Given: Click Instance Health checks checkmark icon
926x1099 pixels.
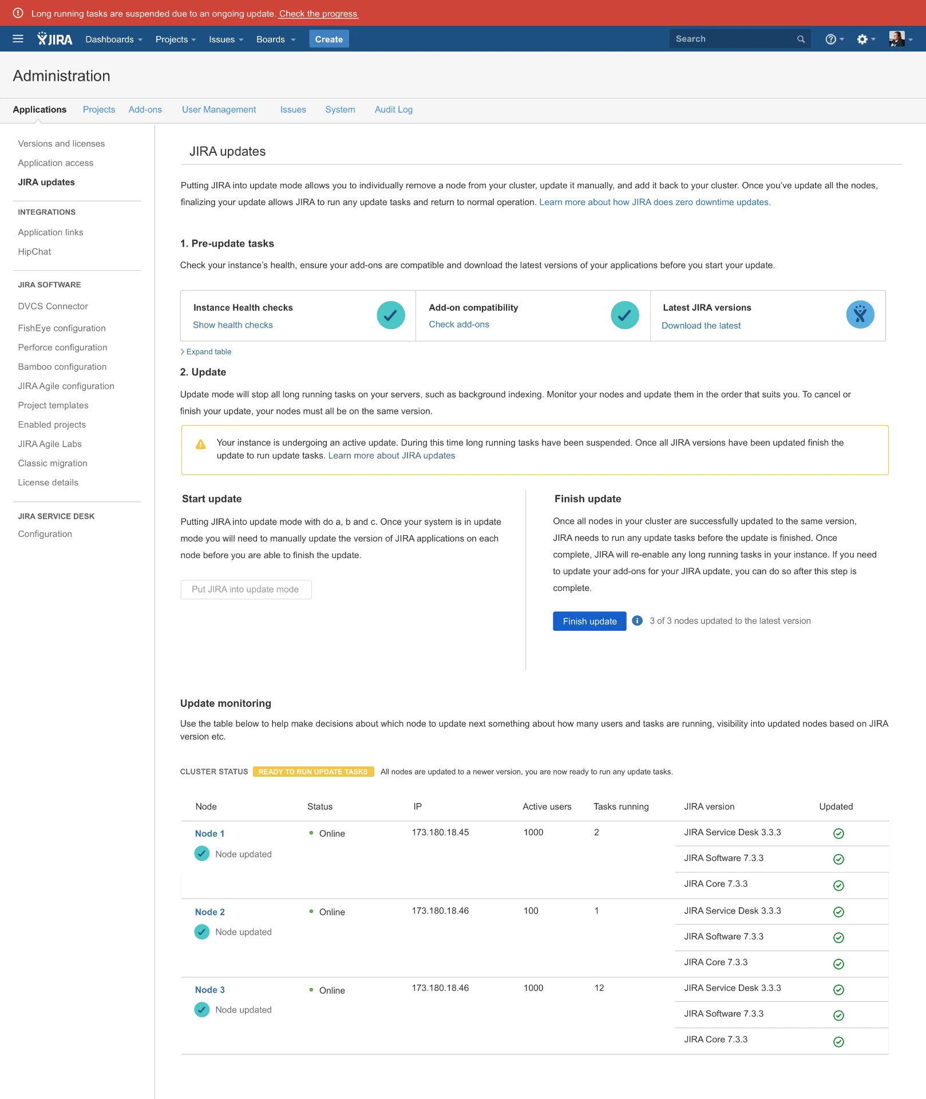Looking at the screenshot, I should (x=391, y=315).
